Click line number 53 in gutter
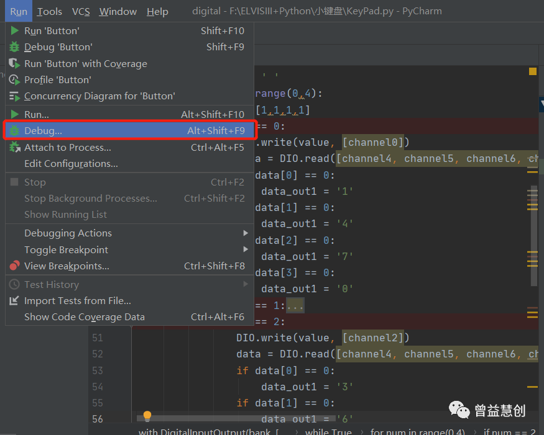This screenshot has width=544, height=435. (x=98, y=370)
